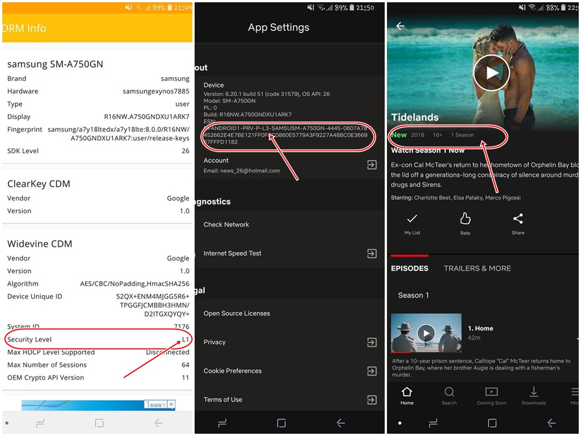Tap the DRM Info title bar
The image size is (581, 436).
[97, 28]
